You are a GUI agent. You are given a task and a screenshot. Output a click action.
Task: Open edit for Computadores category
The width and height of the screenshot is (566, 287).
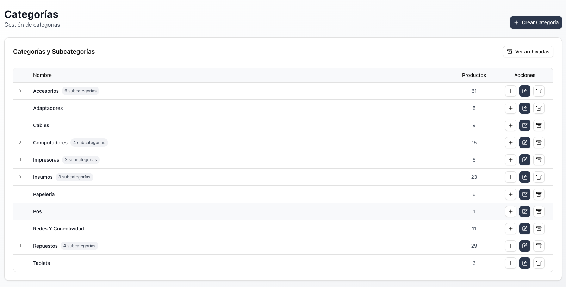525,143
